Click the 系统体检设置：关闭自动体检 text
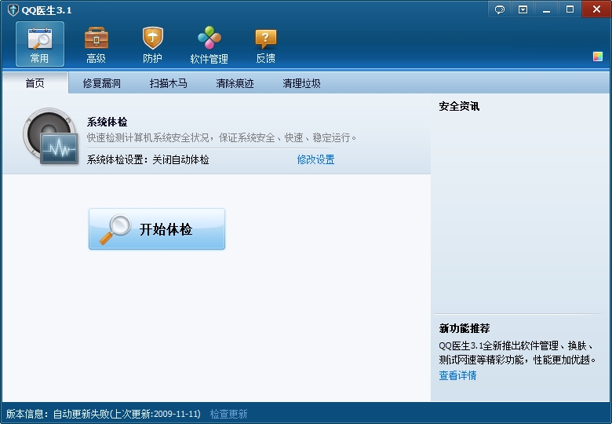Viewport: 612px width, 424px height. coord(148,159)
